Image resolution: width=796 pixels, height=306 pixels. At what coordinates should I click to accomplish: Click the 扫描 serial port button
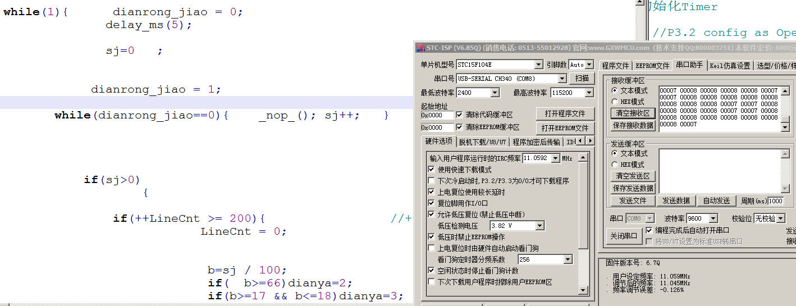(582, 79)
